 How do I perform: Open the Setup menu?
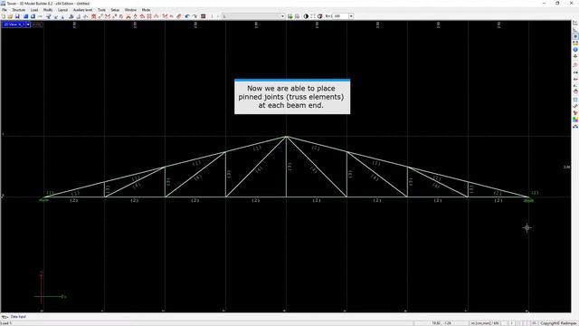point(115,10)
